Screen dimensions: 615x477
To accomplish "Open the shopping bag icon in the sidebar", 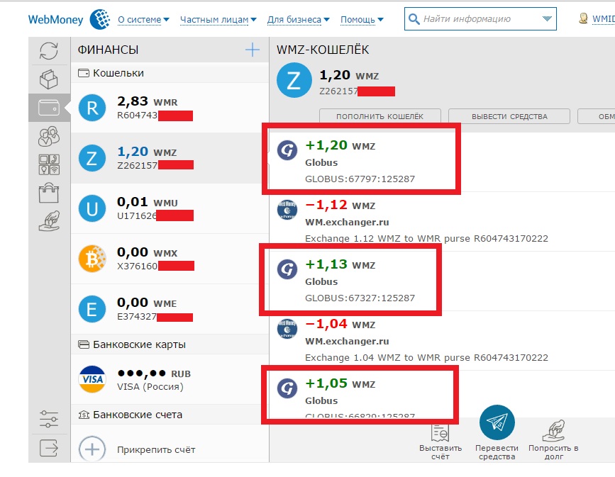I will point(49,193).
